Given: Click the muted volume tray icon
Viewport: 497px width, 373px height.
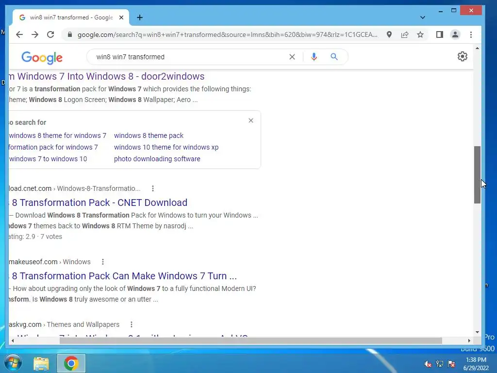Looking at the screenshot, I should tap(428, 364).
